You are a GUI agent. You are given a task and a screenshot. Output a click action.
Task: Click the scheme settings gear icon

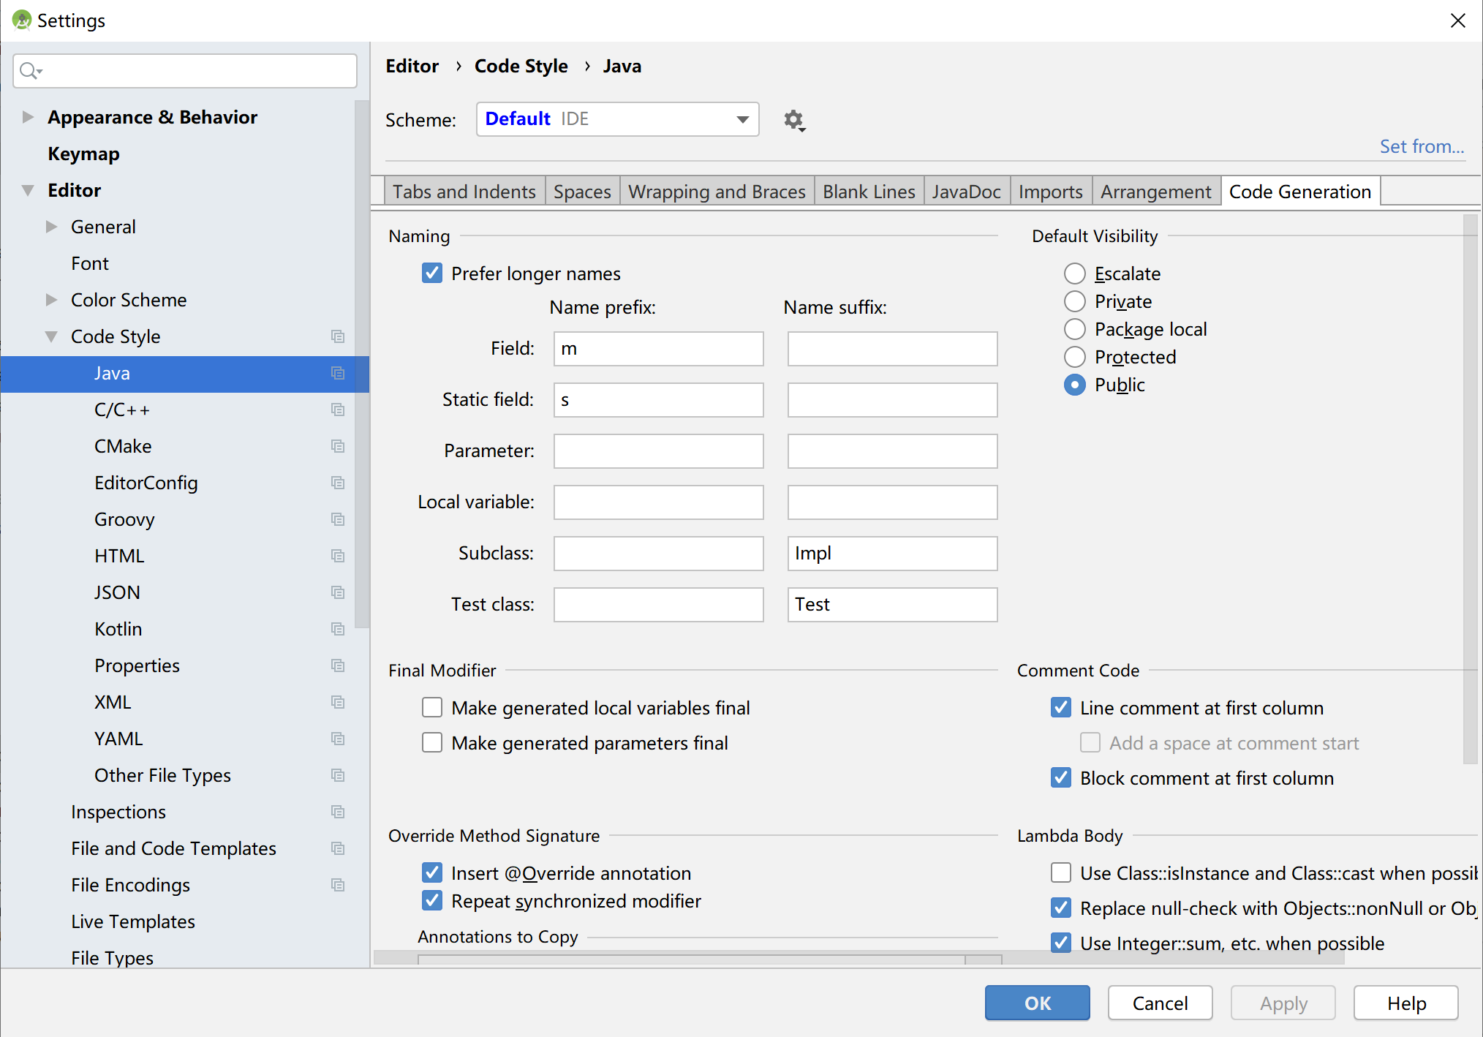click(x=794, y=120)
